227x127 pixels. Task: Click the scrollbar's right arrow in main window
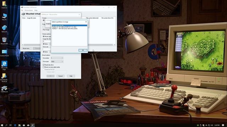(x=114, y=45)
